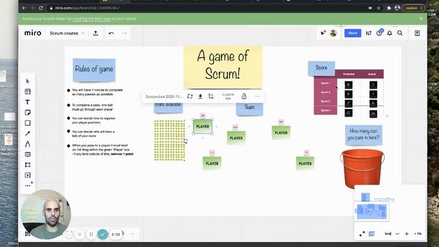The width and height of the screenshot is (439, 247).
Task: Open the notifications bell
Action: pos(390,33)
